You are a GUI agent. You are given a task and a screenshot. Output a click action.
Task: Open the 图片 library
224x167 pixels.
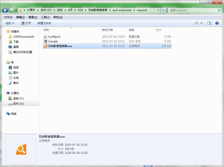click(16, 73)
